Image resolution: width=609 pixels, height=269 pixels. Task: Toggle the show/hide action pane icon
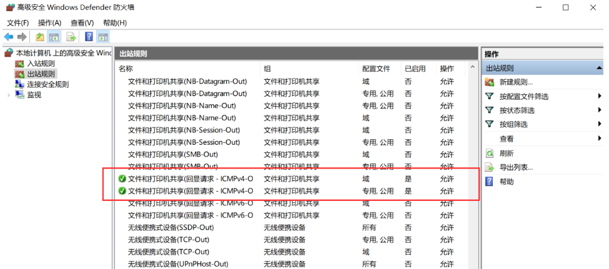pos(103,37)
